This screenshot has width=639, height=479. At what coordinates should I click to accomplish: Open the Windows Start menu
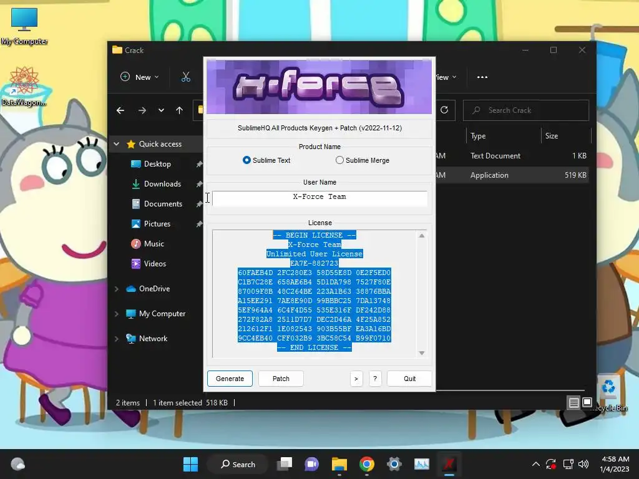pos(190,464)
